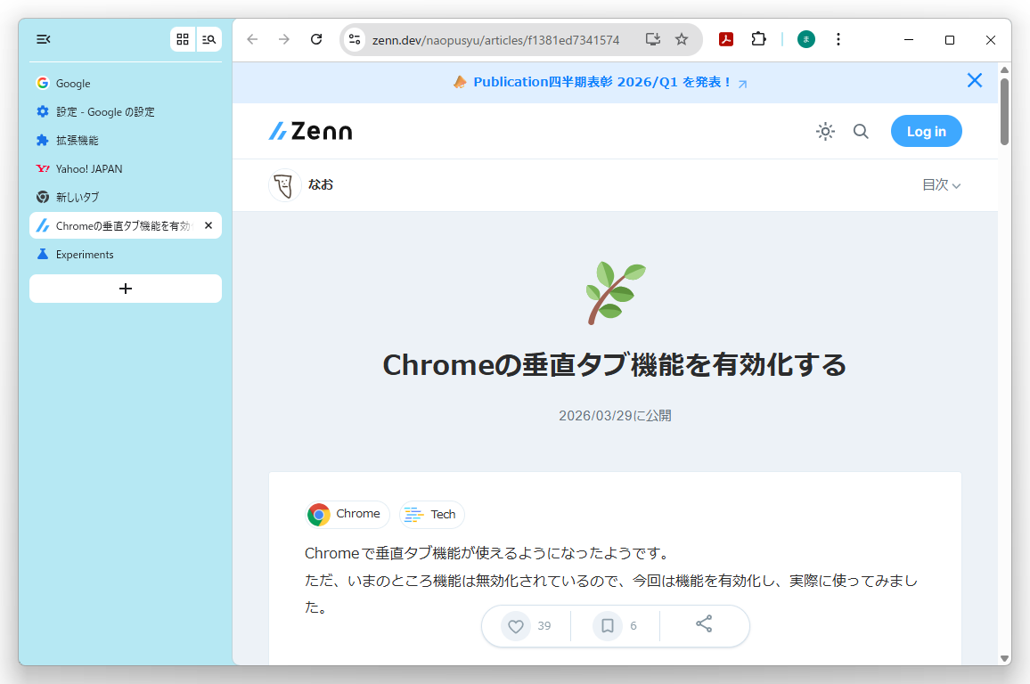This screenshot has width=1030, height=684.
Task: Open Zenn's search with the magnifier icon
Action: click(x=861, y=131)
